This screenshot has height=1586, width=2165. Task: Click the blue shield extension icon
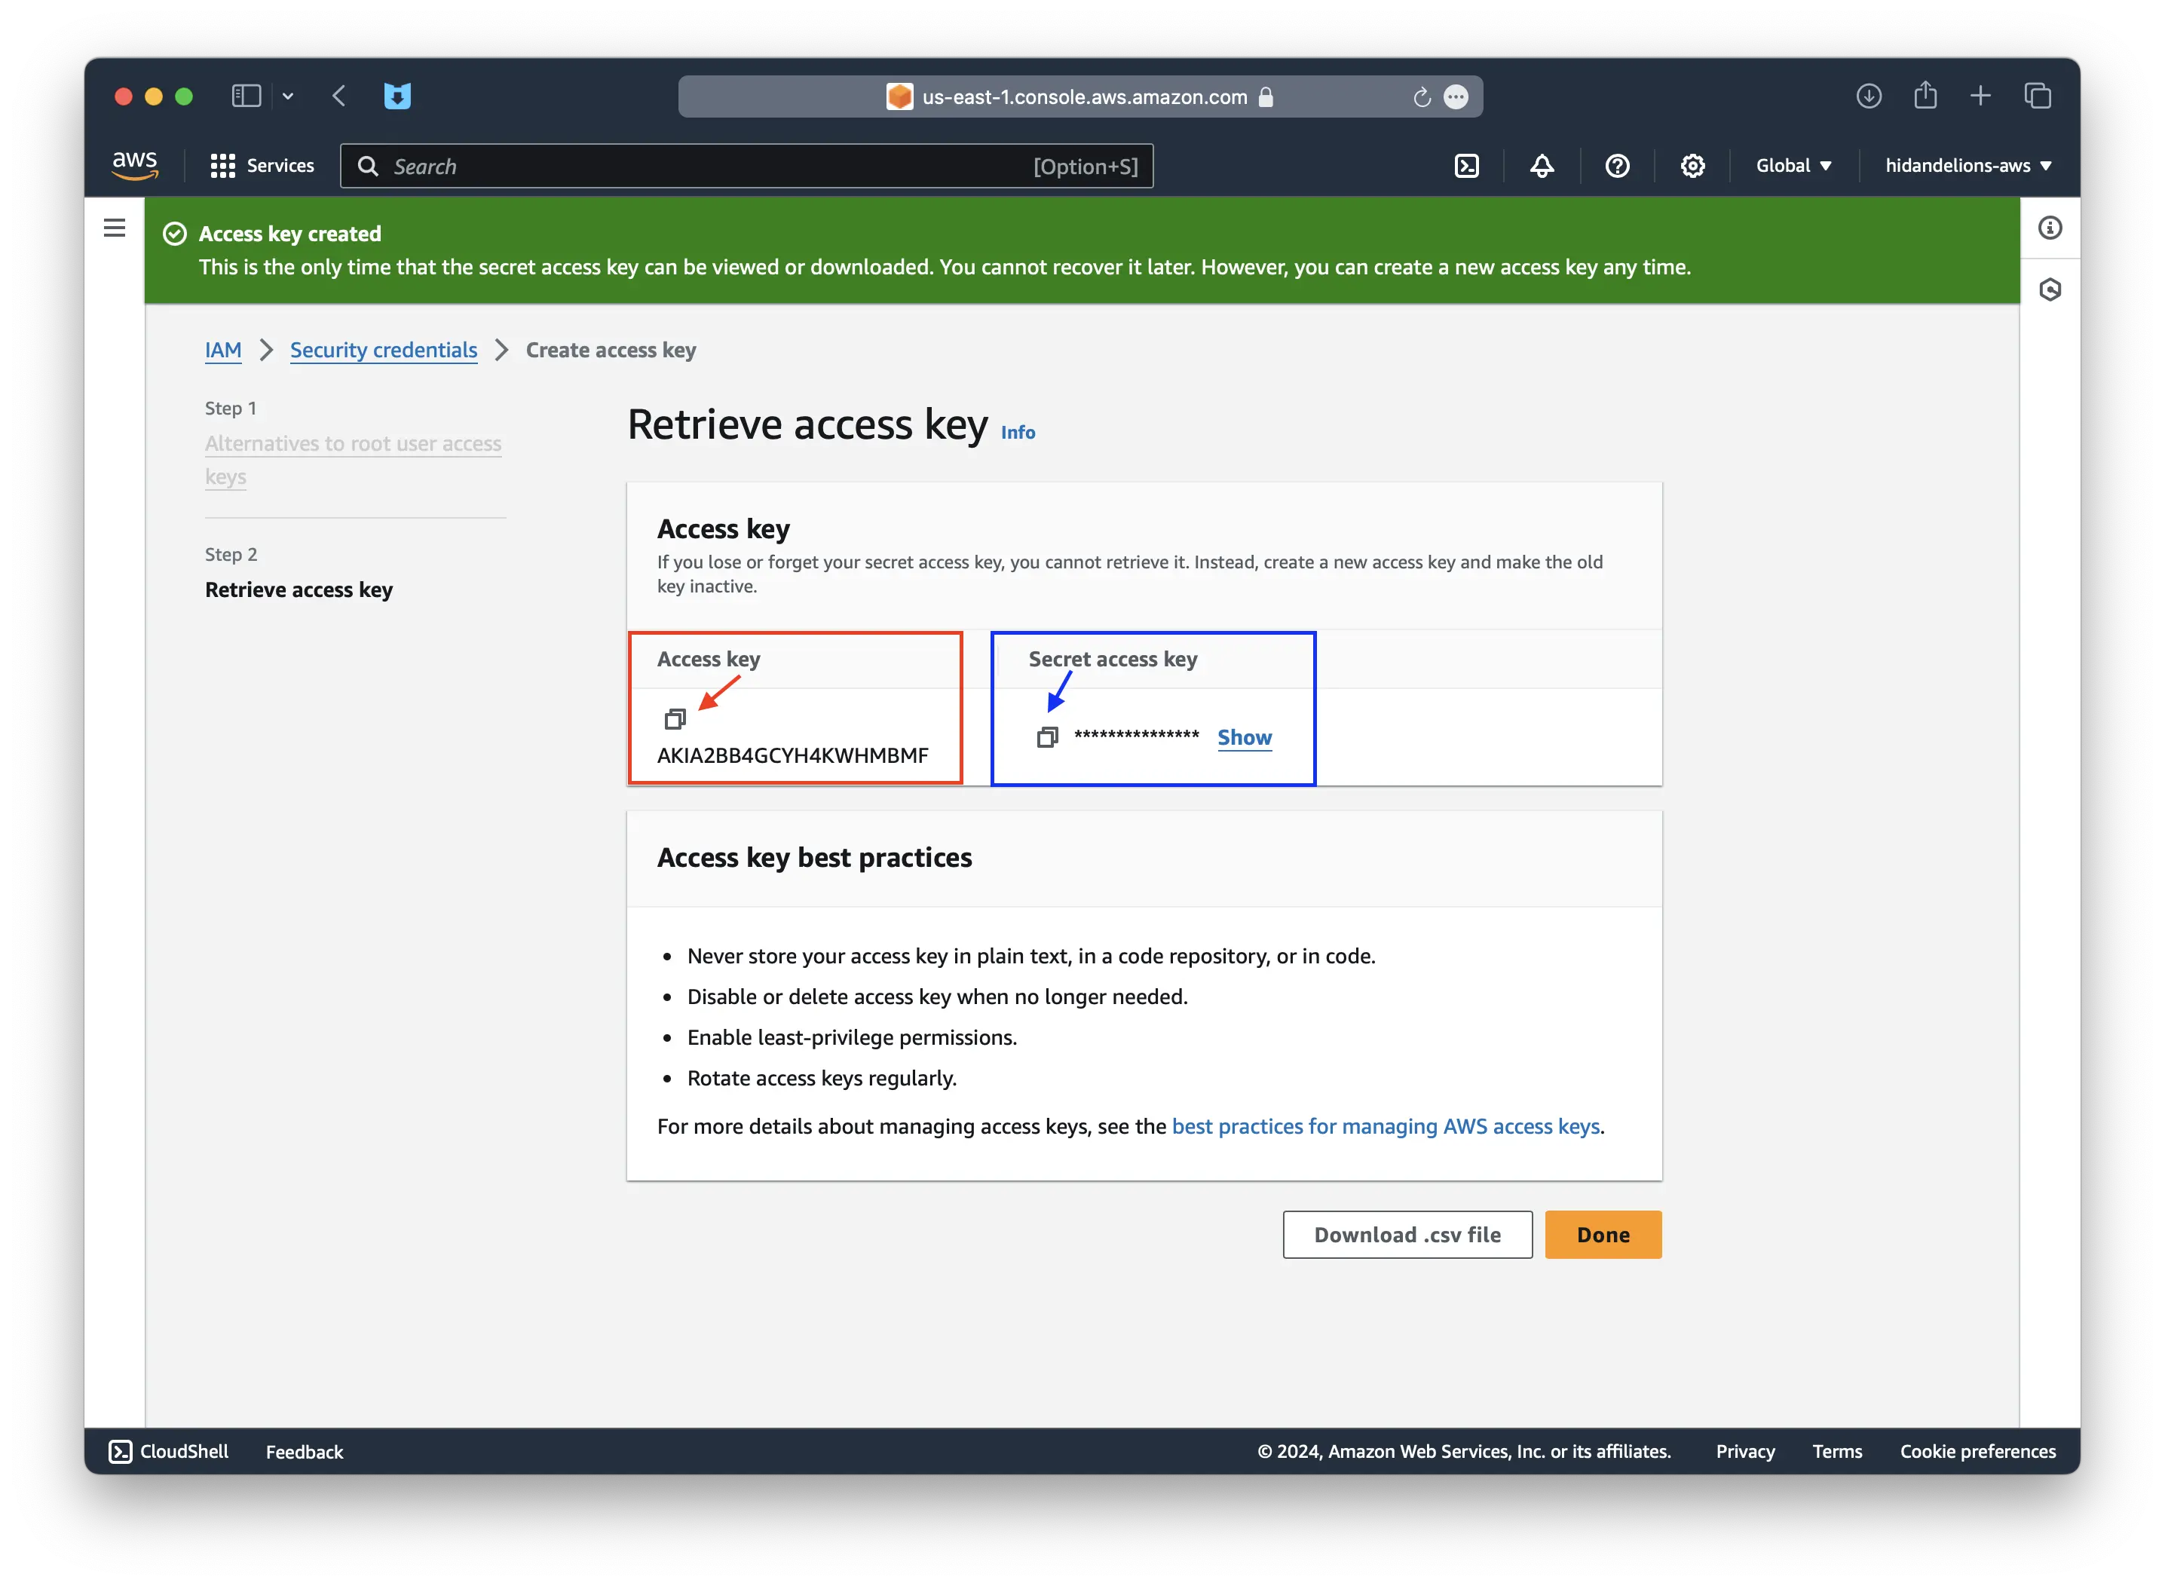(397, 96)
